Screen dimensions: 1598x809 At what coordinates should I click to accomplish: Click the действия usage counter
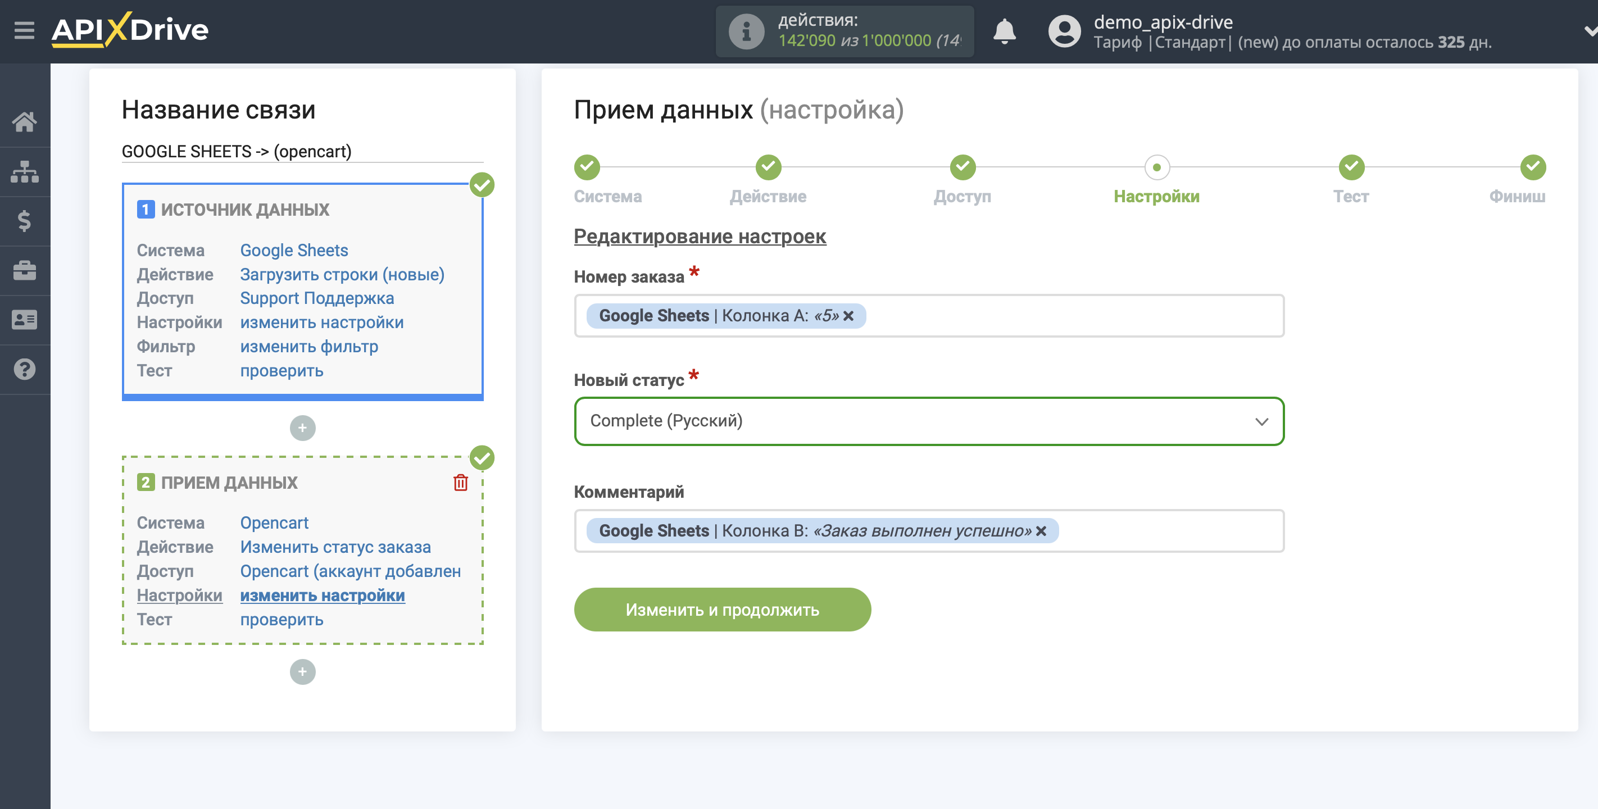[x=845, y=31]
